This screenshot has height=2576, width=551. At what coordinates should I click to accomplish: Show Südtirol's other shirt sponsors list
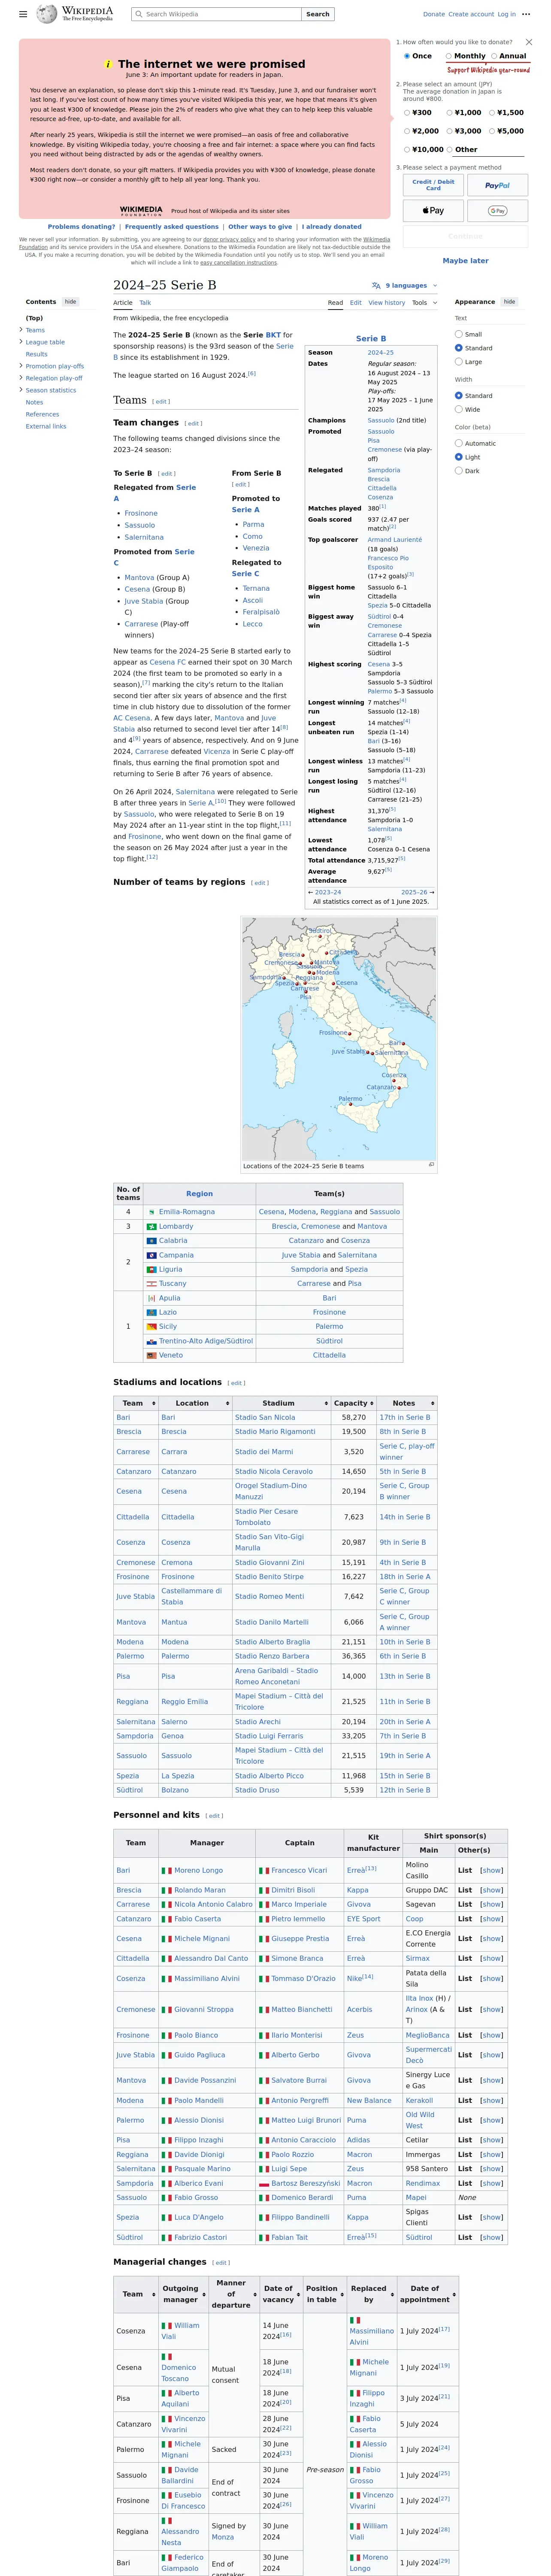tap(491, 2237)
